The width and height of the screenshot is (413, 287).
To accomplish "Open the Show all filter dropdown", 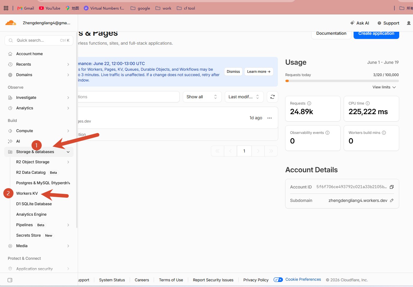I will point(202,97).
